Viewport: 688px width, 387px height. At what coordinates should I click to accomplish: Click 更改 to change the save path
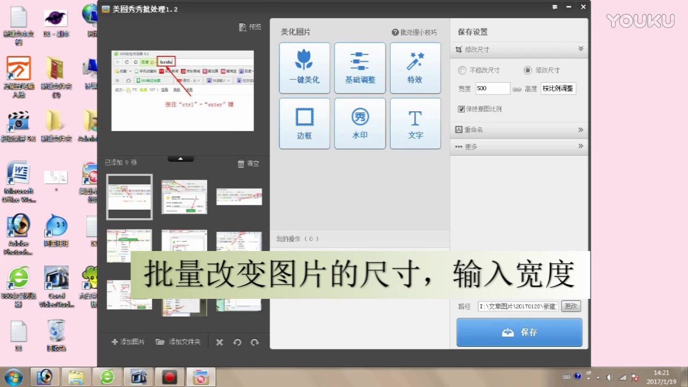571,306
